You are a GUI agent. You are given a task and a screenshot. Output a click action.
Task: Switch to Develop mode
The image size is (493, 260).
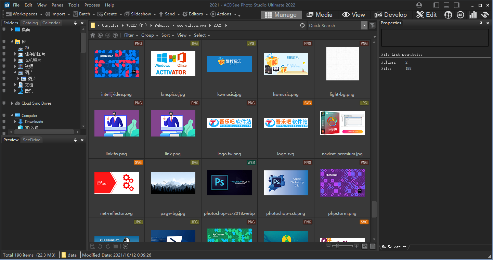(x=390, y=15)
